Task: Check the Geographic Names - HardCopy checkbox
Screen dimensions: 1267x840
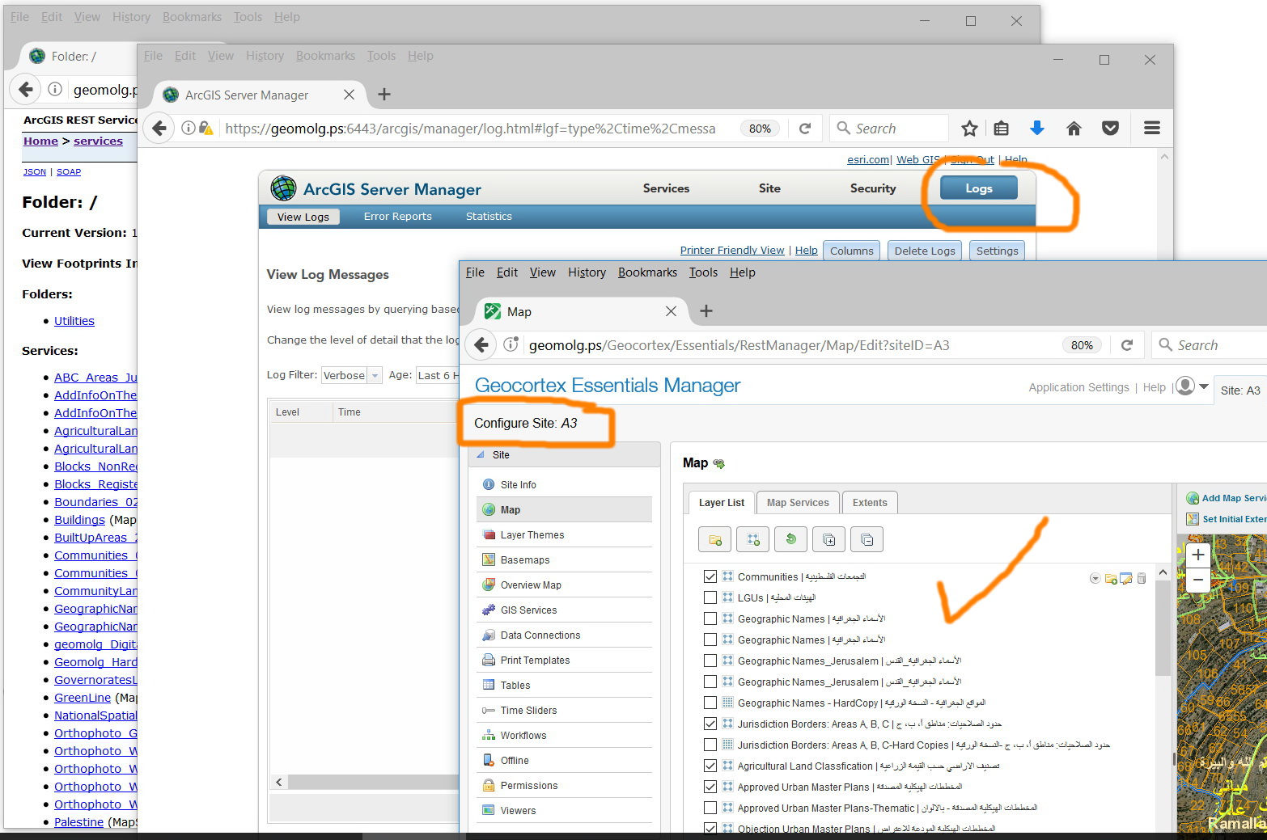Action: 710,703
